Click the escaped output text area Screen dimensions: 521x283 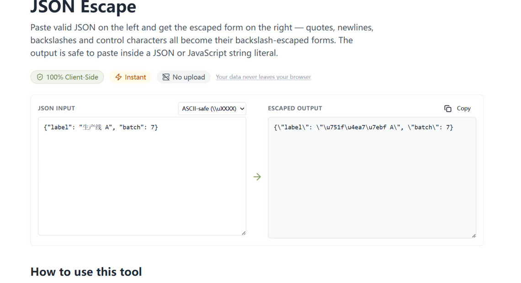pos(372,178)
